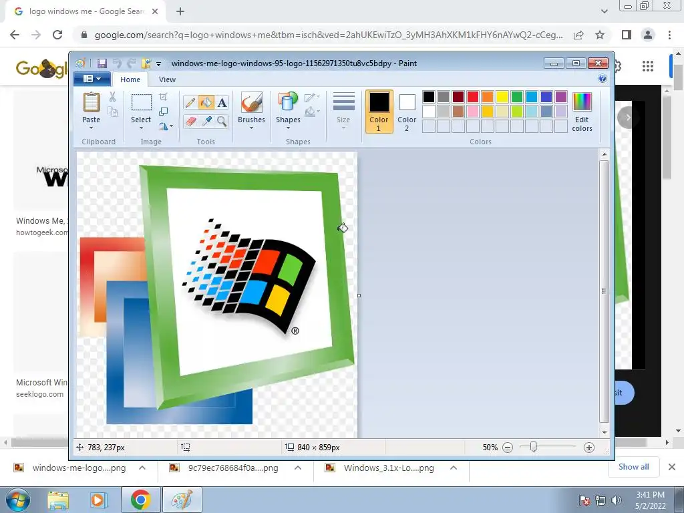Activate Color 2 background selector

coord(407,112)
